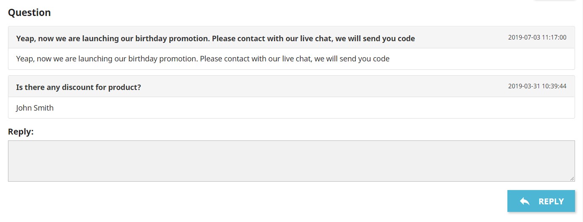Grab the text area resize handle
The height and width of the screenshot is (222, 583).
coord(572,179)
